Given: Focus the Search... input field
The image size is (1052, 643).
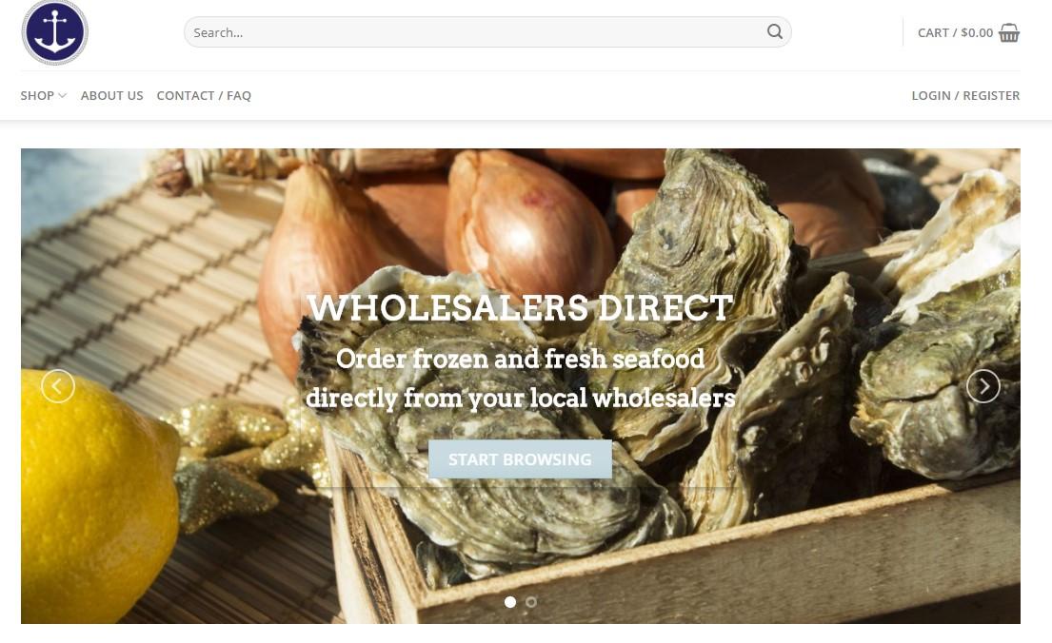Looking at the screenshot, I should point(476,32).
